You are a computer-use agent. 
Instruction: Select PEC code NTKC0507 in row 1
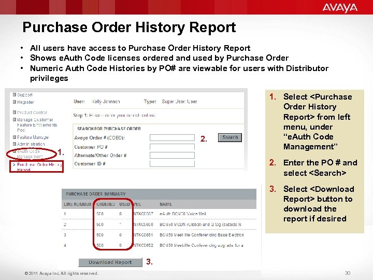(143, 214)
